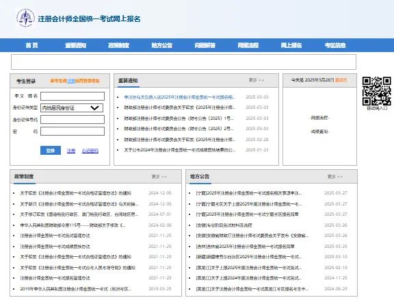Click the 注册 register link

(x=71, y=151)
